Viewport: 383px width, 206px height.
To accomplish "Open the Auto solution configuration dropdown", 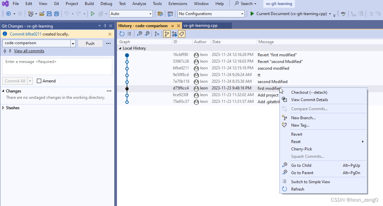I will (150, 14).
